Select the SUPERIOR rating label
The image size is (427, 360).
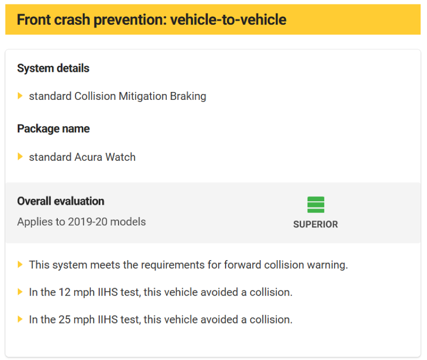[315, 224]
